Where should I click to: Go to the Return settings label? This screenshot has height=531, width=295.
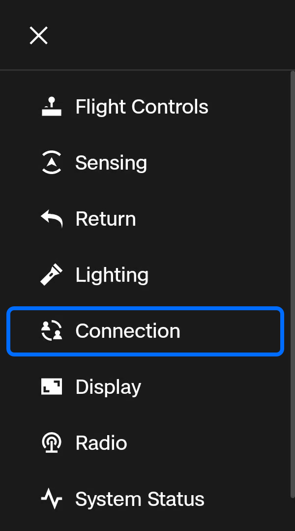tap(106, 219)
